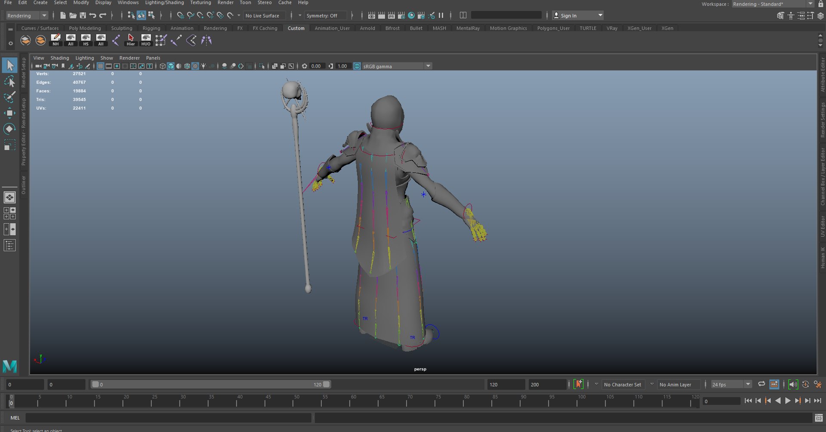Click the Symmetry: Off field

pyautogui.click(x=326, y=15)
